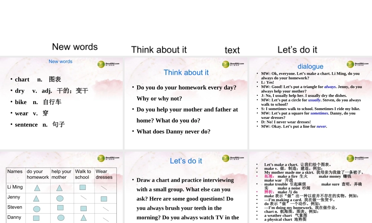Select the square in Steven's help your mother cell

[60, 208]
